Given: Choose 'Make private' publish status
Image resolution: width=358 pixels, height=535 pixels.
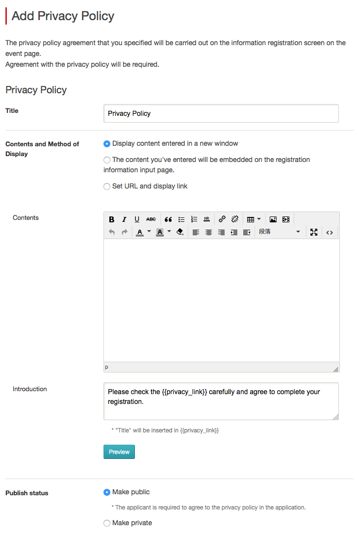Looking at the screenshot, I should [x=107, y=523].
